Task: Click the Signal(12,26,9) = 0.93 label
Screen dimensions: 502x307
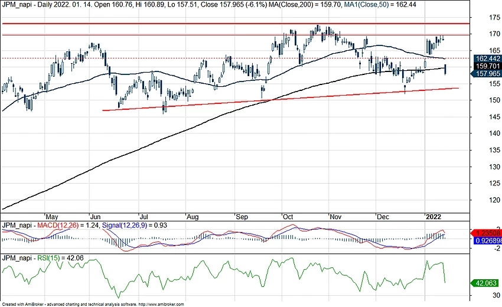Action: click(135, 226)
